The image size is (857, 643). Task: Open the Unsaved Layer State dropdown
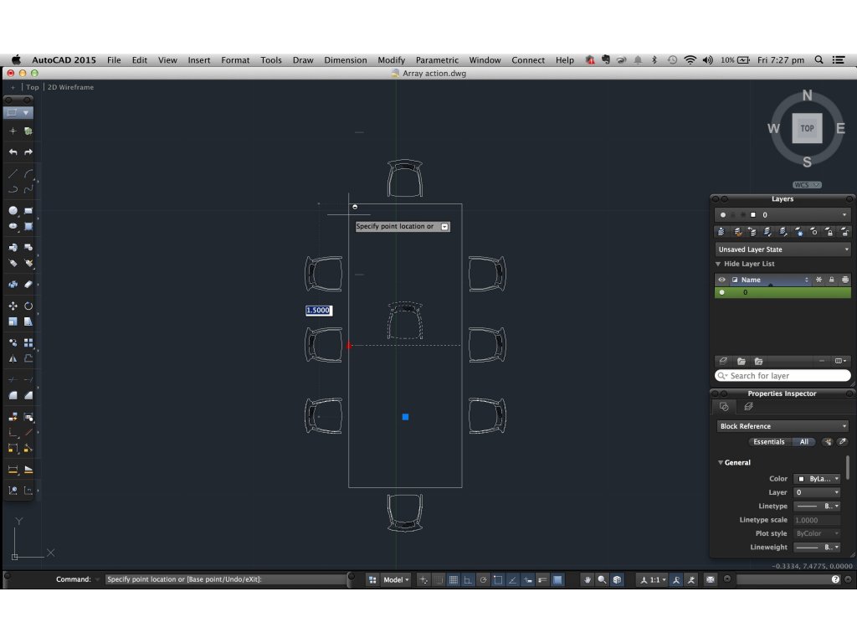[783, 249]
